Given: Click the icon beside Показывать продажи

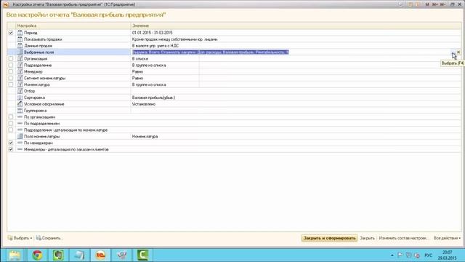Looking at the screenshot, I should click(x=20, y=39).
